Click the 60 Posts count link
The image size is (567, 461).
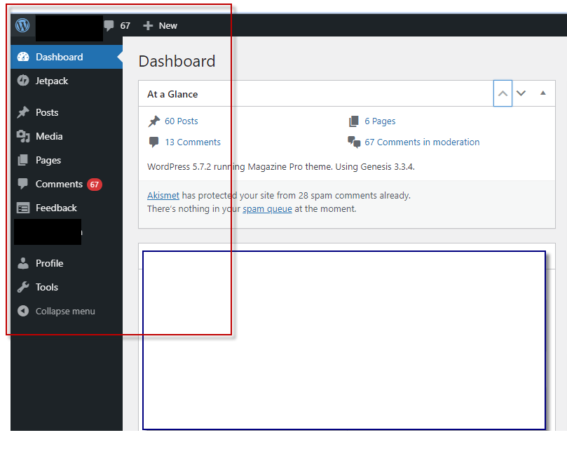pyautogui.click(x=180, y=121)
